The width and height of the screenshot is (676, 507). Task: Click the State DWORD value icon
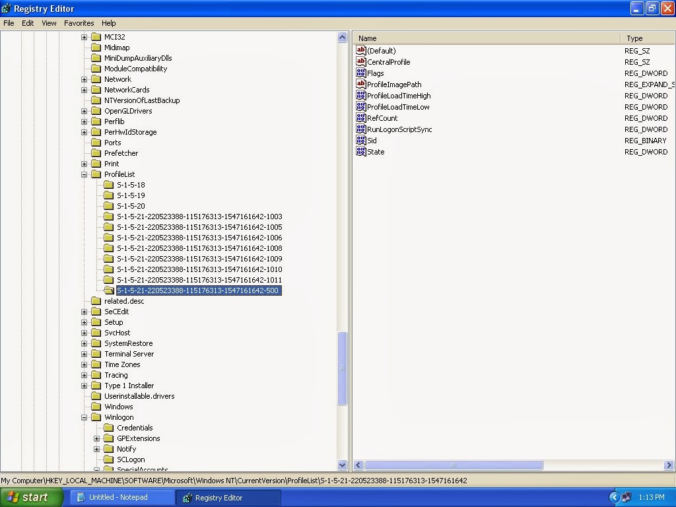click(x=361, y=151)
